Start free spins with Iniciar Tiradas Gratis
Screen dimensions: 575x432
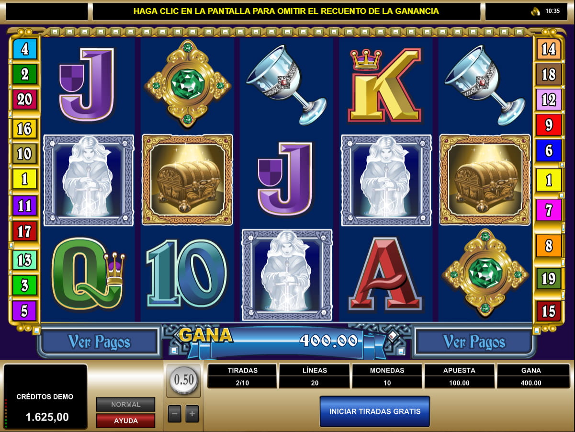(375, 411)
